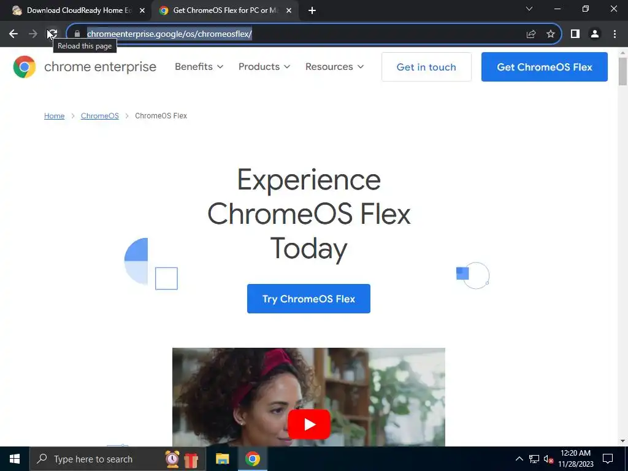Click the scrollbar up arrow

coord(622,53)
